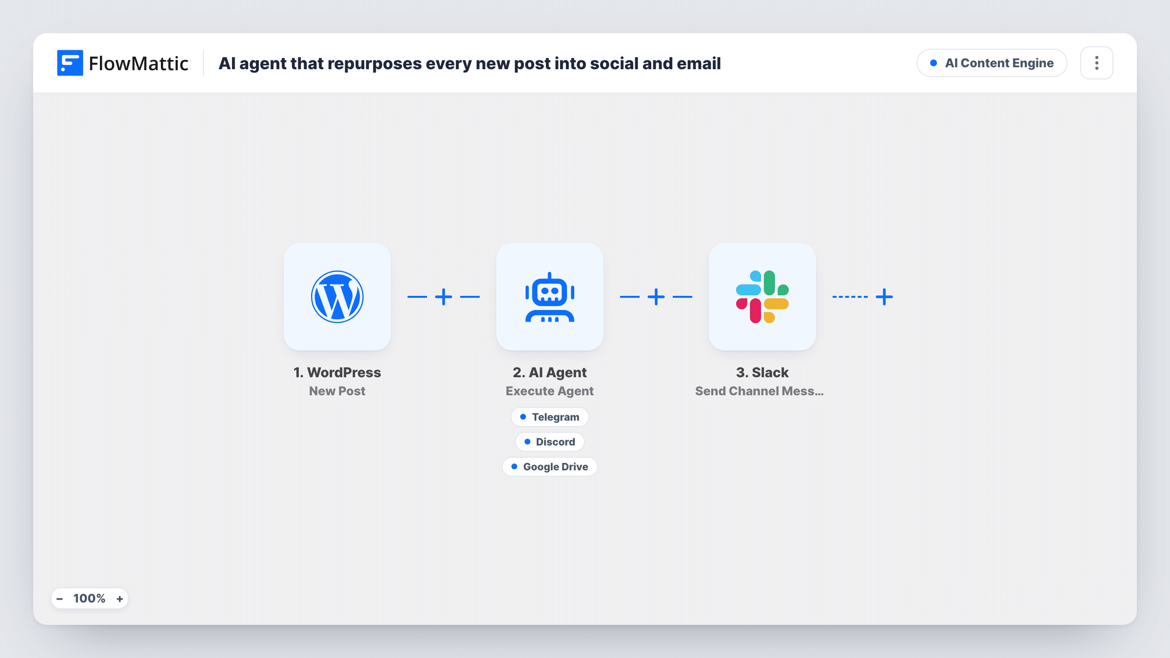Open the Slack action step
The width and height of the screenshot is (1170, 658).
coord(762,296)
